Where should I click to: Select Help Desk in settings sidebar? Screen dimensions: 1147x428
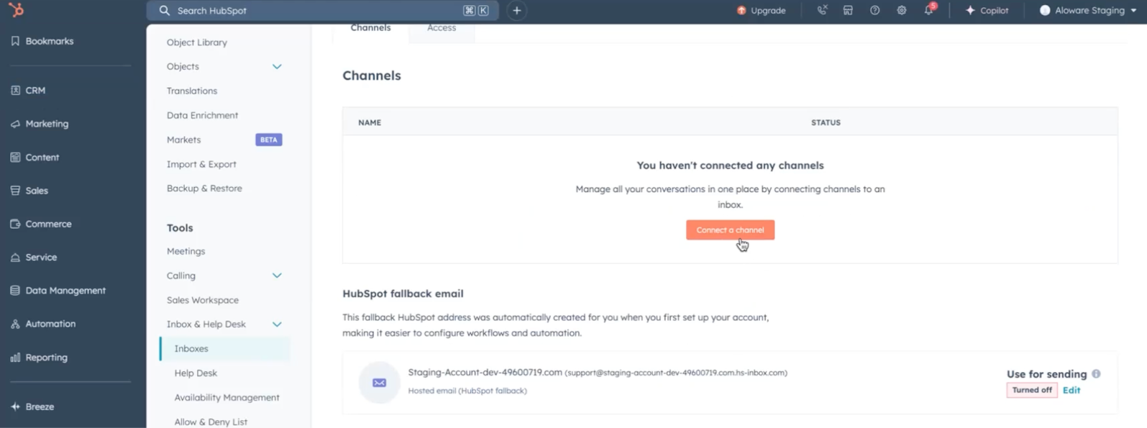pyautogui.click(x=196, y=374)
